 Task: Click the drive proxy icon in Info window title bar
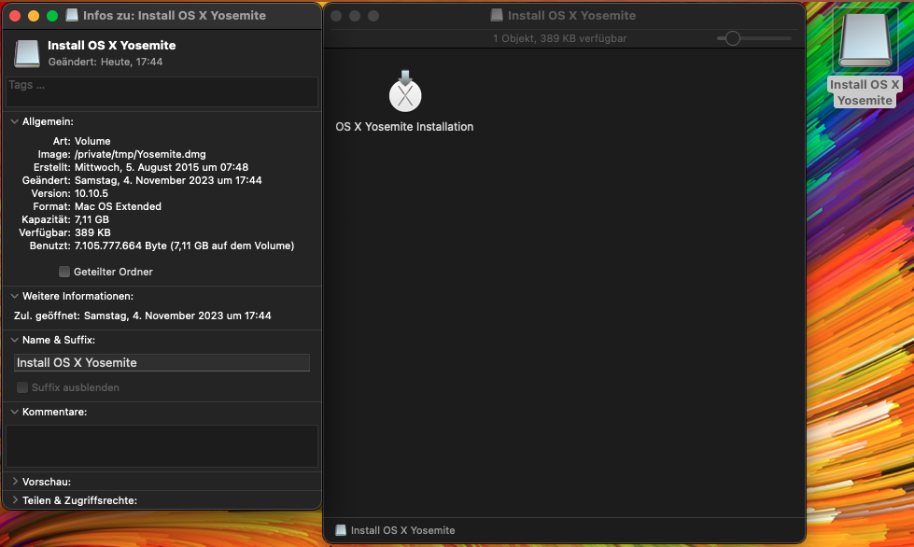[x=72, y=15]
